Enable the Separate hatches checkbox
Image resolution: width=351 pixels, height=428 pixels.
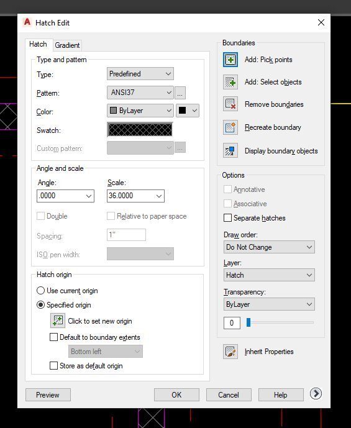pos(227,218)
